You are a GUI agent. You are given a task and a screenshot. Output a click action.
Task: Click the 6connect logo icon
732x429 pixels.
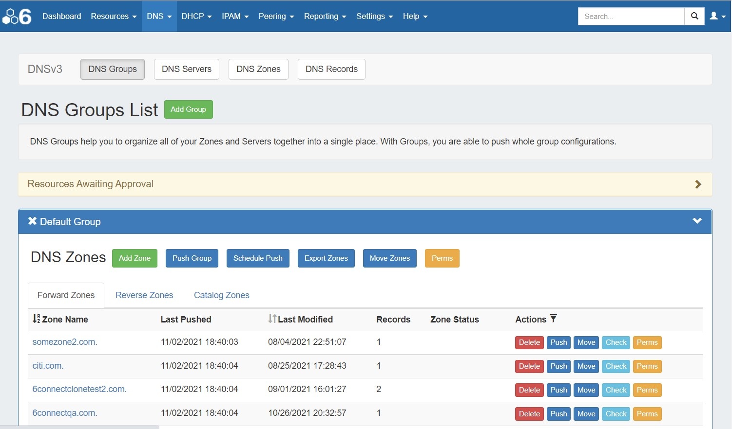pos(17,16)
